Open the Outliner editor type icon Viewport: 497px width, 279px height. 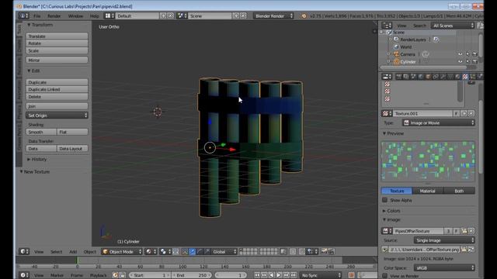[x=387, y=26]
